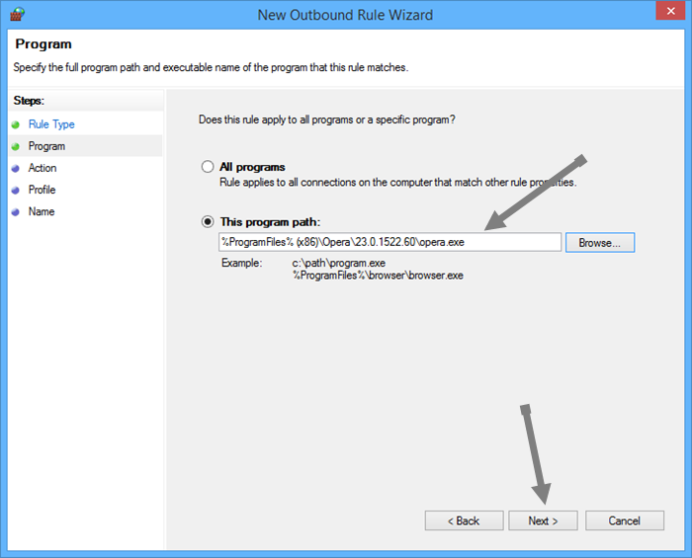
Task: Select the Name step in the sidebar
Action: click(42, 211)
